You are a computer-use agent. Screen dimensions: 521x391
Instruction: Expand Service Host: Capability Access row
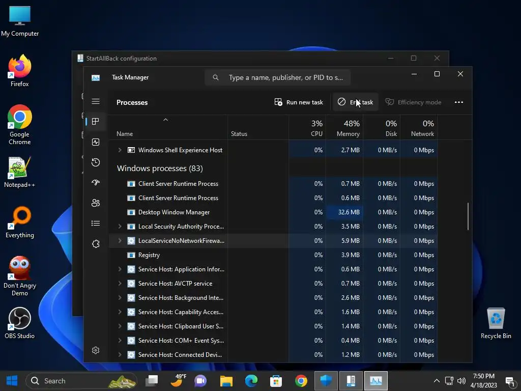pyautogui.click(x=120, y=312)
